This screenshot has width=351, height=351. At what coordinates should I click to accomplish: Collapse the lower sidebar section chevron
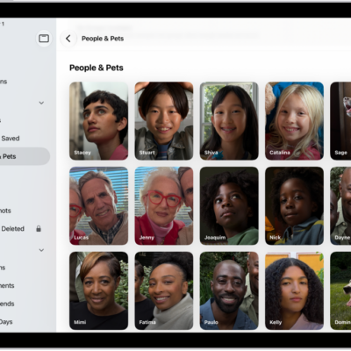click(41, 250)
